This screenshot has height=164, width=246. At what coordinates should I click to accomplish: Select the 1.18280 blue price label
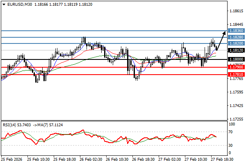click(x=236, y=37)
